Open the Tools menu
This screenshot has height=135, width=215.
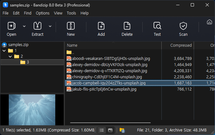coord(71,13)
